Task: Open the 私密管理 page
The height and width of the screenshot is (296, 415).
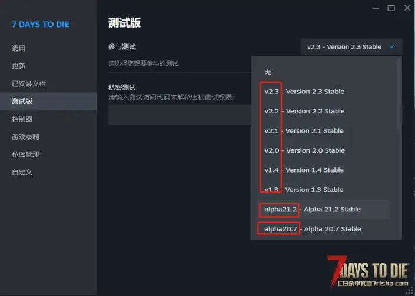Action: [25, 154]
